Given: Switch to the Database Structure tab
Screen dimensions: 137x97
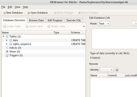Looking at the screenshot, I should (x=14, y=20).
